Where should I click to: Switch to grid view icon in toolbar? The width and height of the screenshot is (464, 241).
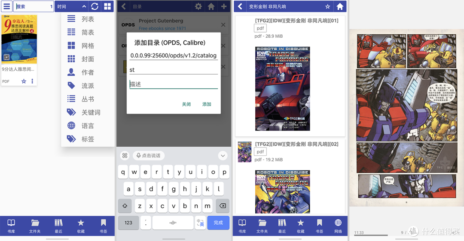107,6
